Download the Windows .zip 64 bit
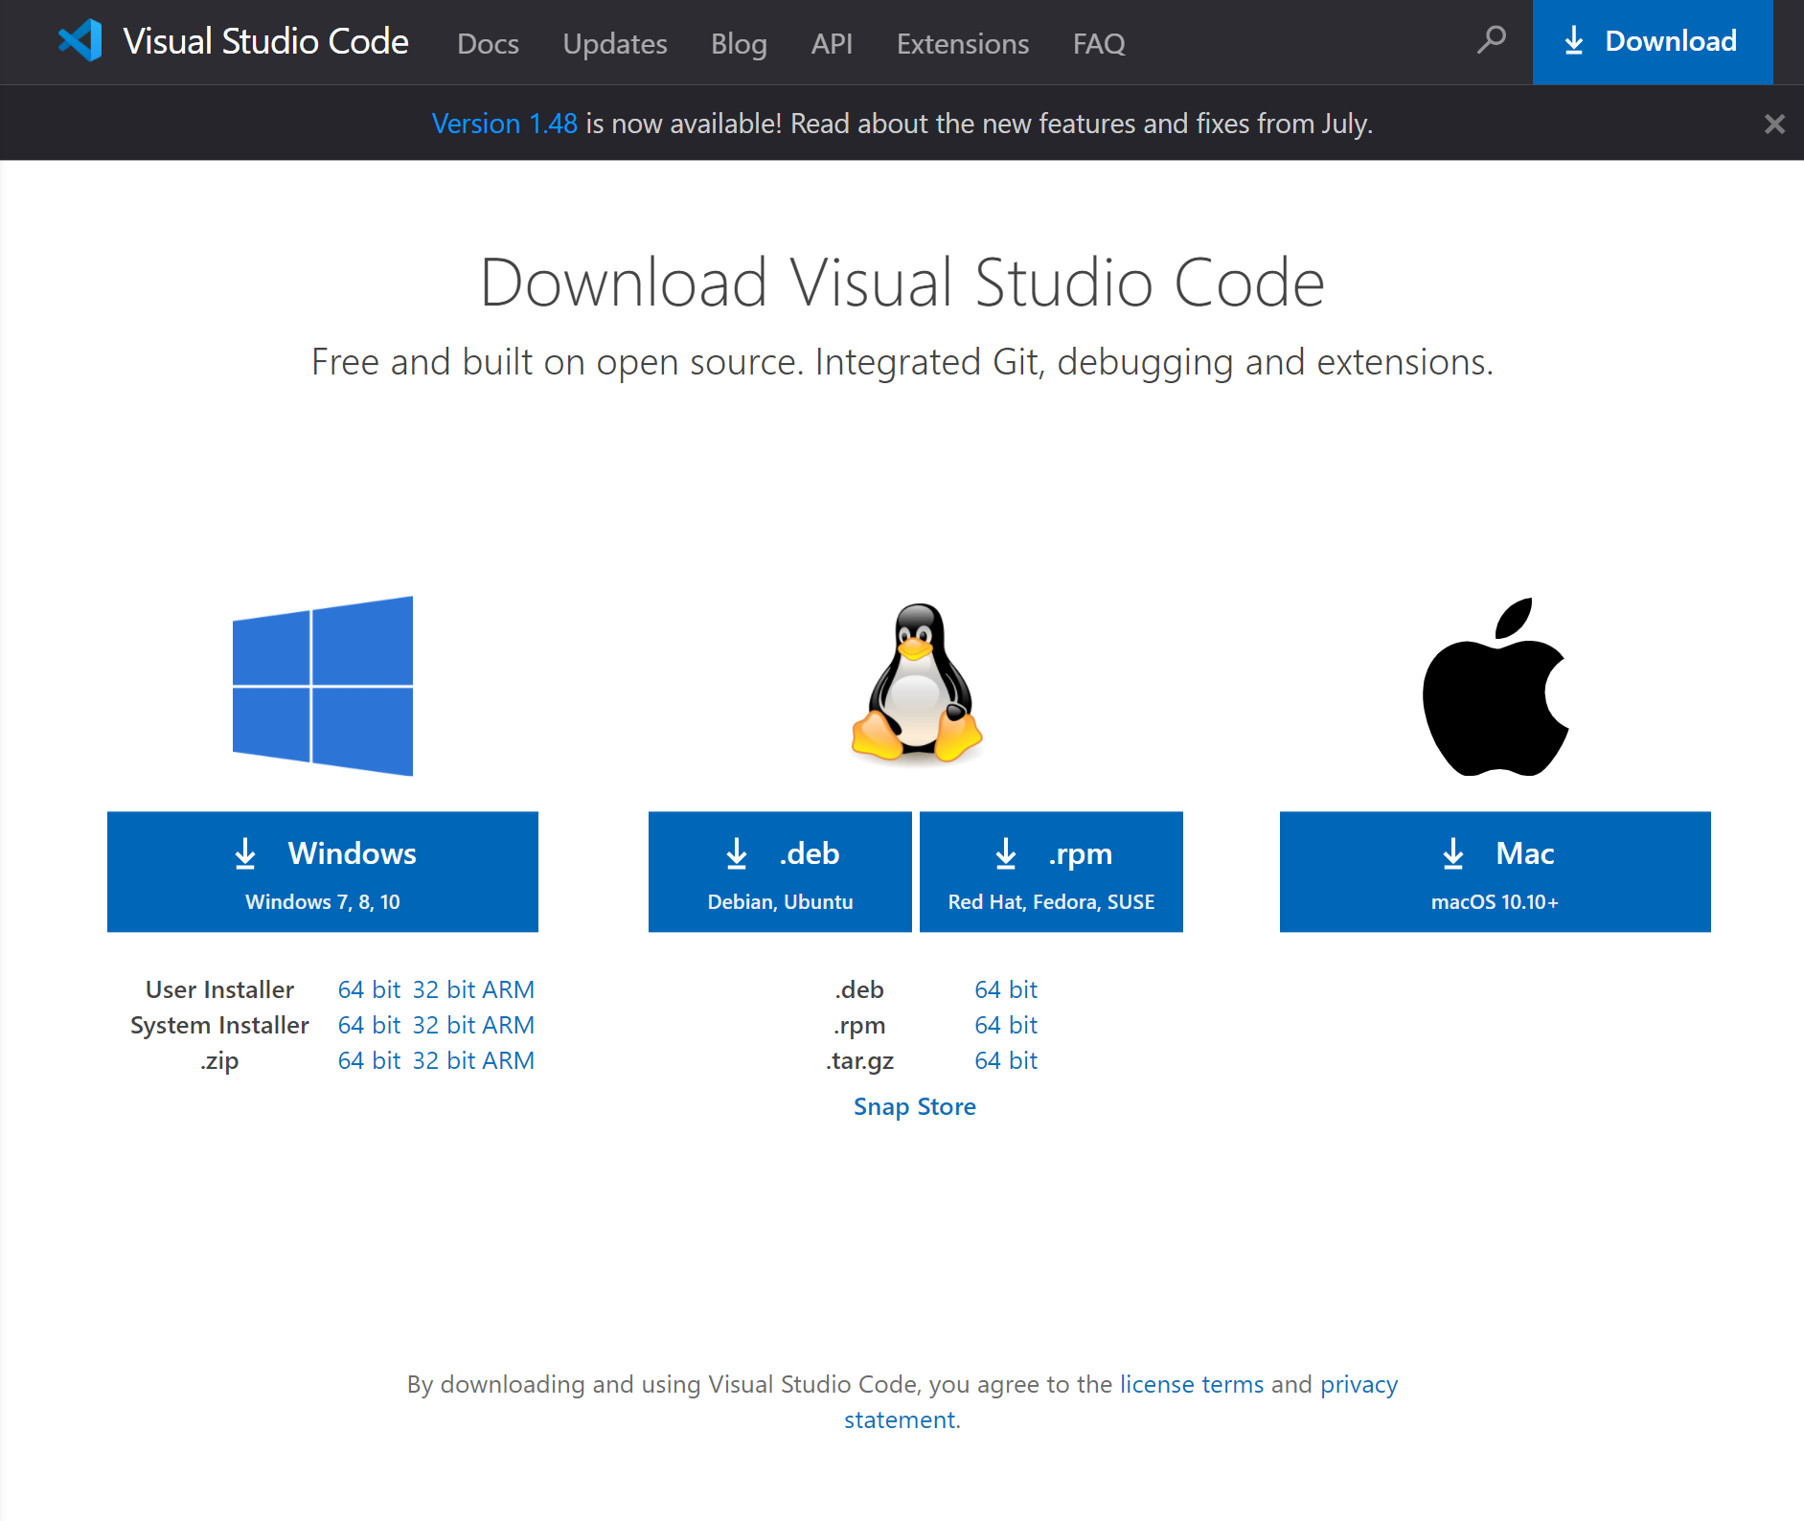 (x=369, y=1060)
